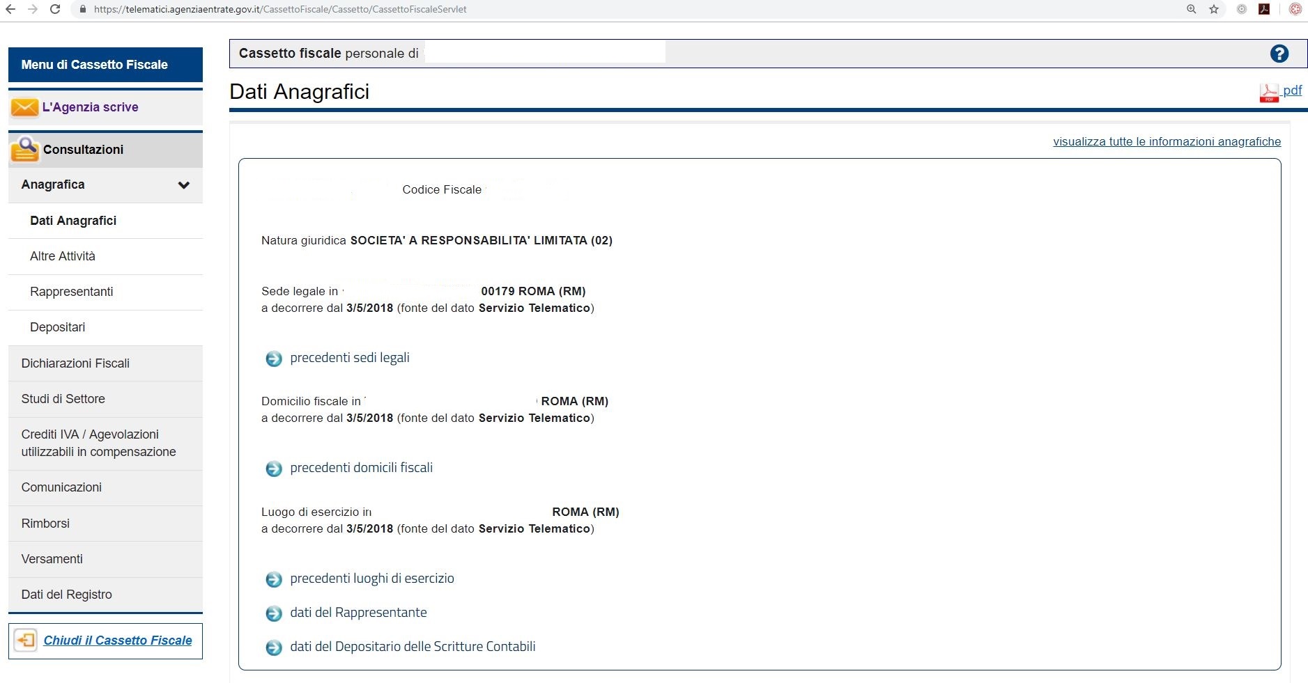Click the padlock icon in the address bar
This screenshot has width=1308, height=683.
83,10
